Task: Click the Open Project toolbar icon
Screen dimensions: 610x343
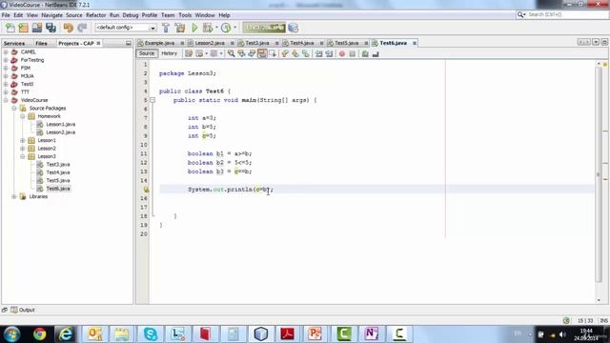Action: 37,28
